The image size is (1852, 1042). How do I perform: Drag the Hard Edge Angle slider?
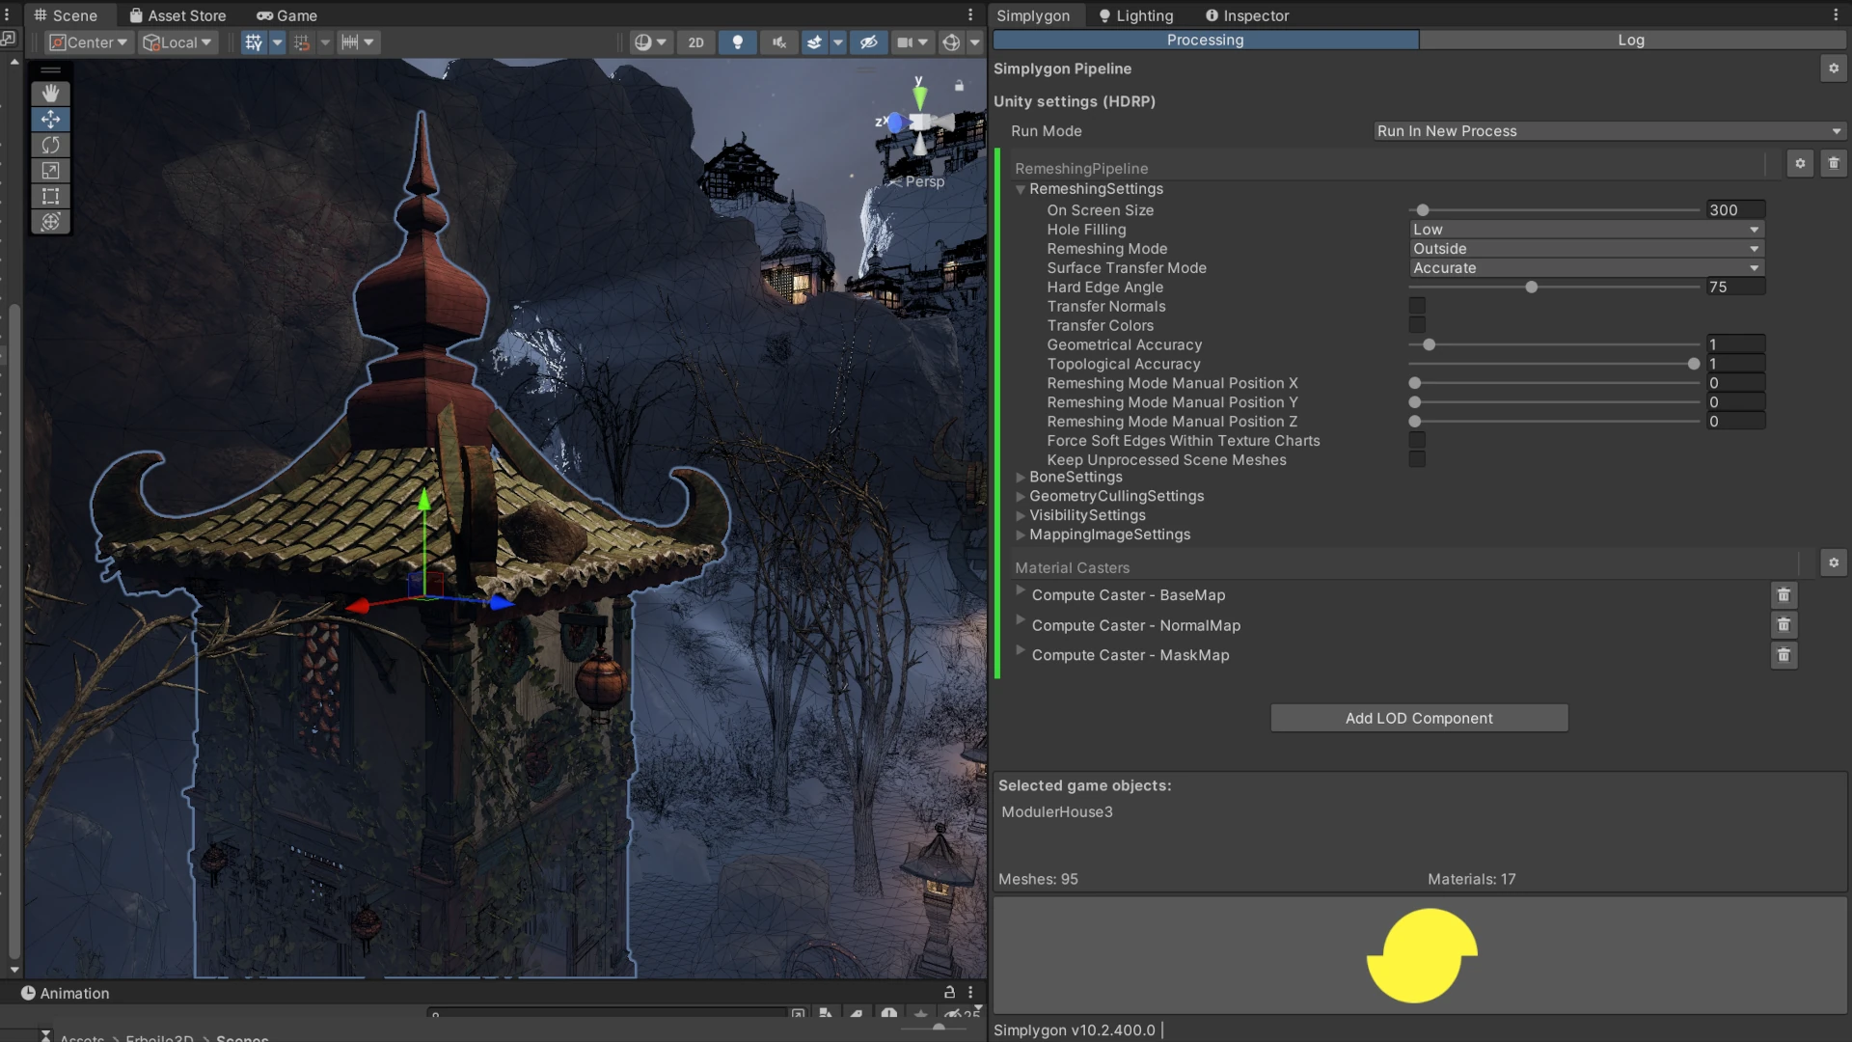[1533, 288]
